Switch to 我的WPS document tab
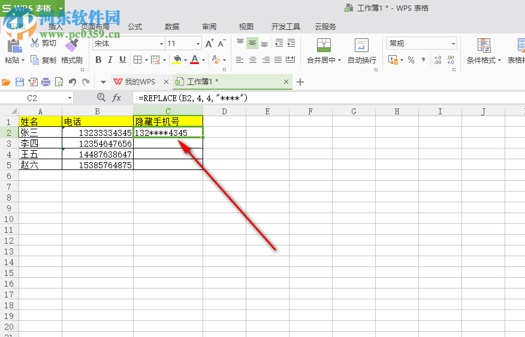Viewport: 525px width, 337px height. click(x=140, y=82)
